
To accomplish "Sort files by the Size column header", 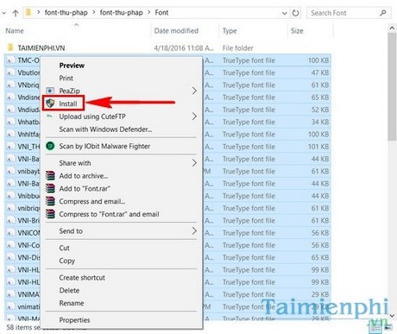I will (x=297, y=31).
